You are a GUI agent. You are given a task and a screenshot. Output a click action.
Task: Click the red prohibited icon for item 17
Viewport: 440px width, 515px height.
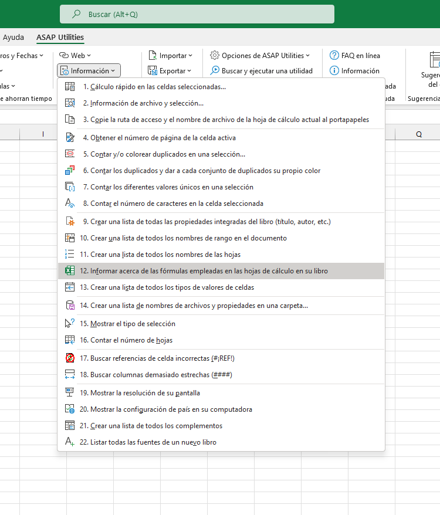[x=70, y=358]
